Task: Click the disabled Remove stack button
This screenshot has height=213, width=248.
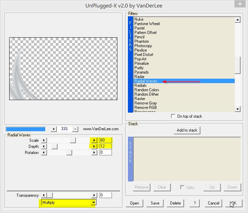Action: click(x=142, y=187)
